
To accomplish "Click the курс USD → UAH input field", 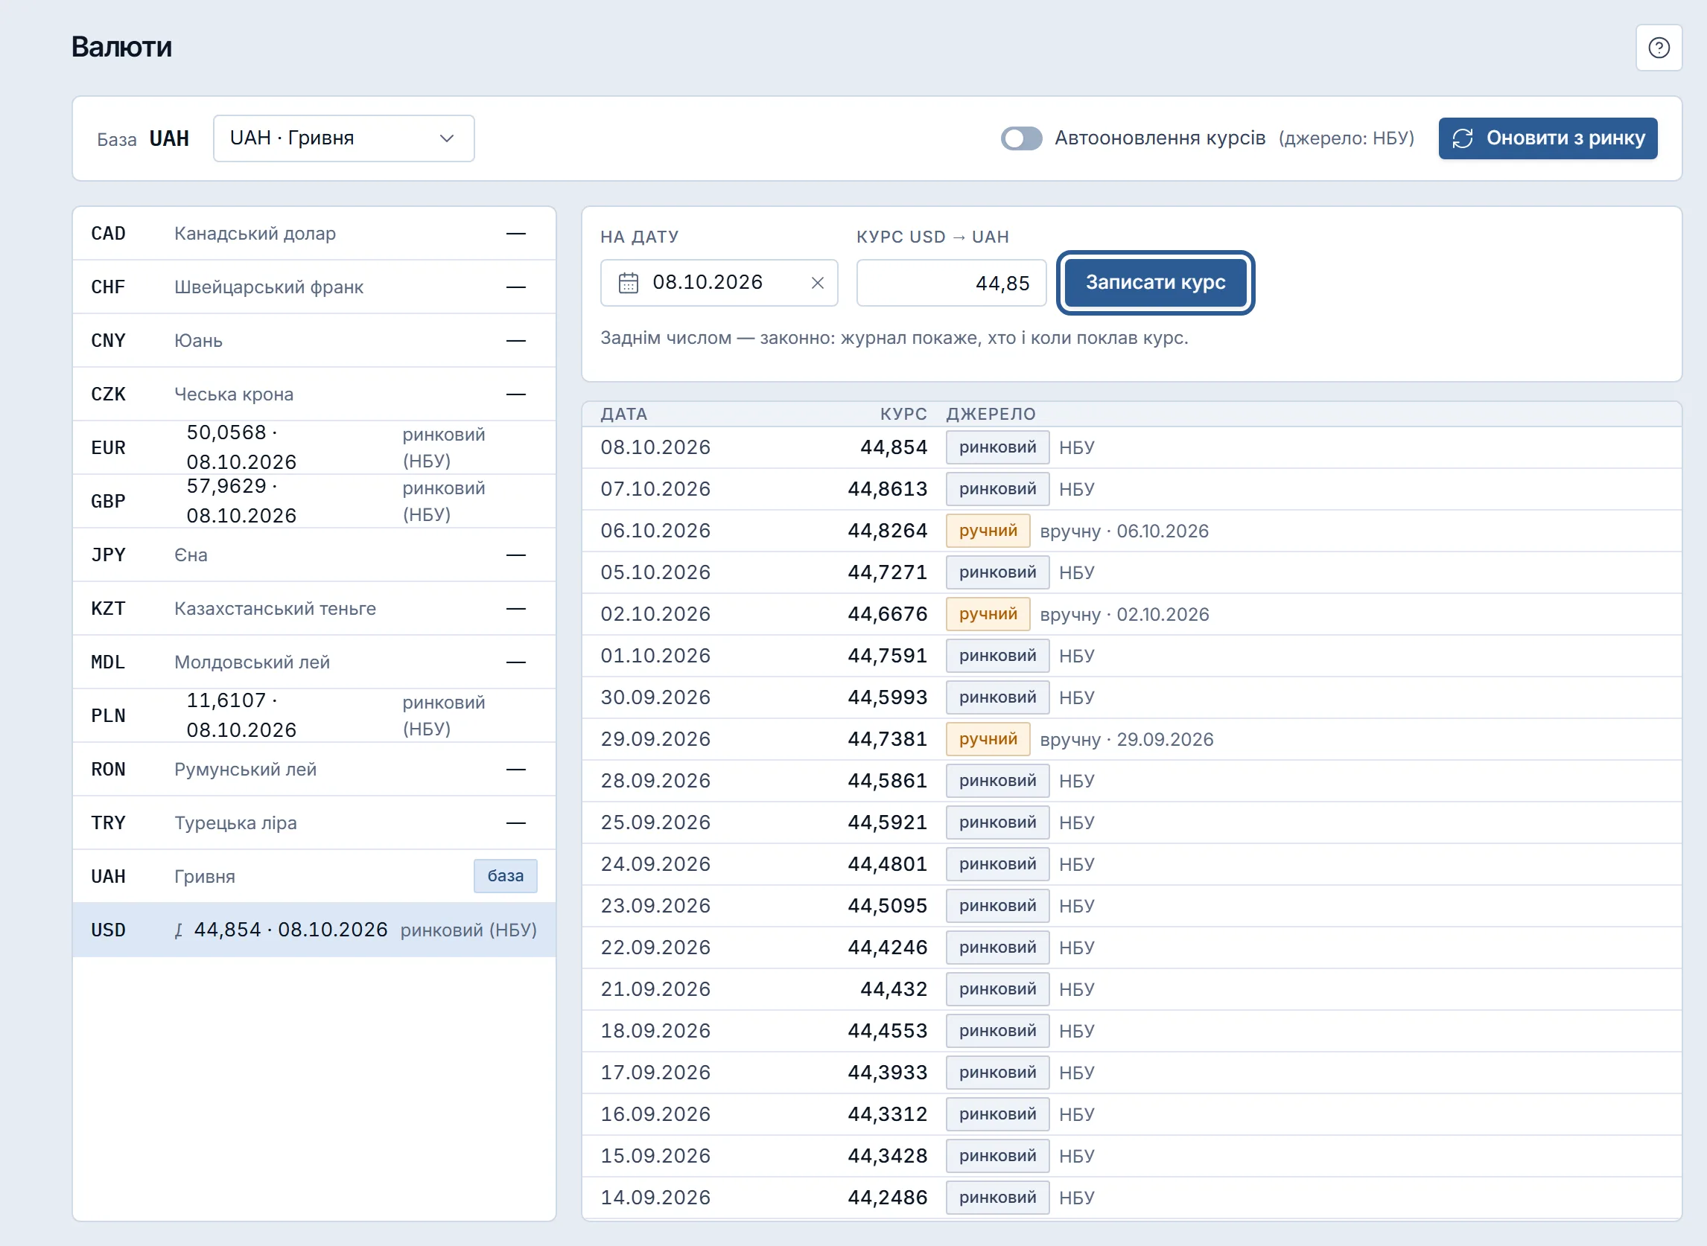I will point(951,283).
